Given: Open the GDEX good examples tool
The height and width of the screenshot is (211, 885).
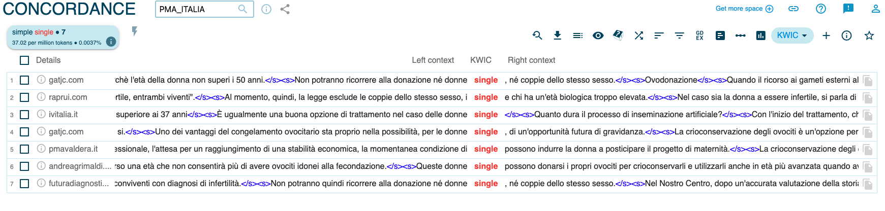Looking at the screenshot, I should coord(699,36).
